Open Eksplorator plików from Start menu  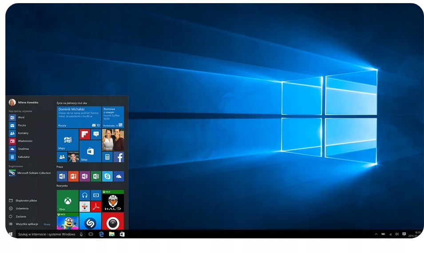23,201
